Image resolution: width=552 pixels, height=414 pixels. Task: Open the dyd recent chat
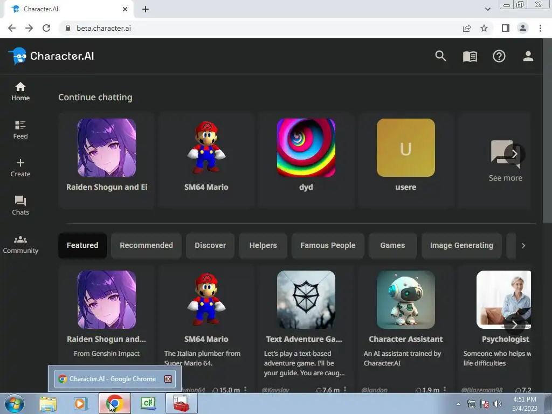pyautogui.click(x=306, y=161)
